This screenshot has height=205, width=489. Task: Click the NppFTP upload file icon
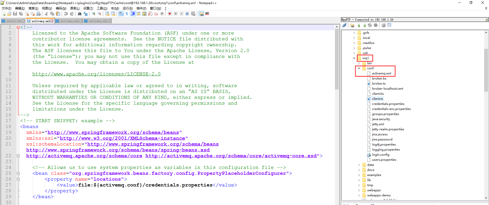[x=364, y=25]
